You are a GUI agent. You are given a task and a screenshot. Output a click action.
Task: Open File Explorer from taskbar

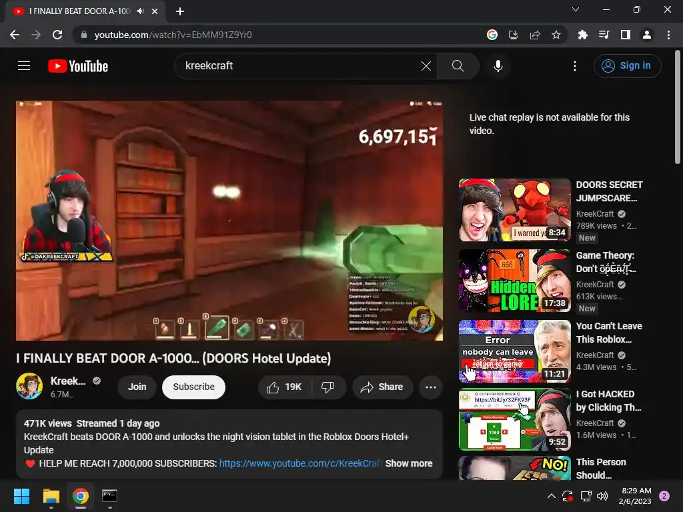[51, 496]
